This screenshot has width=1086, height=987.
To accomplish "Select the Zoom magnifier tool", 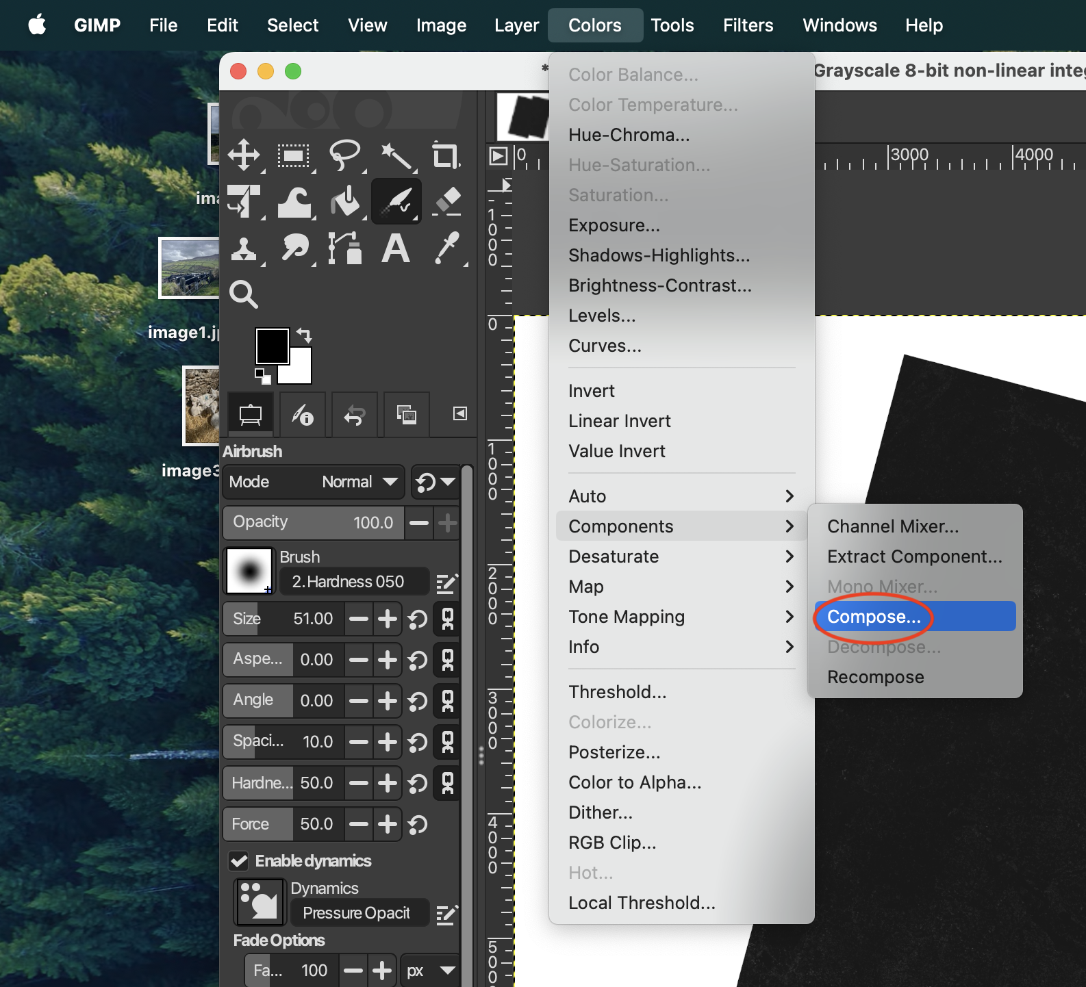I will 244,294.
